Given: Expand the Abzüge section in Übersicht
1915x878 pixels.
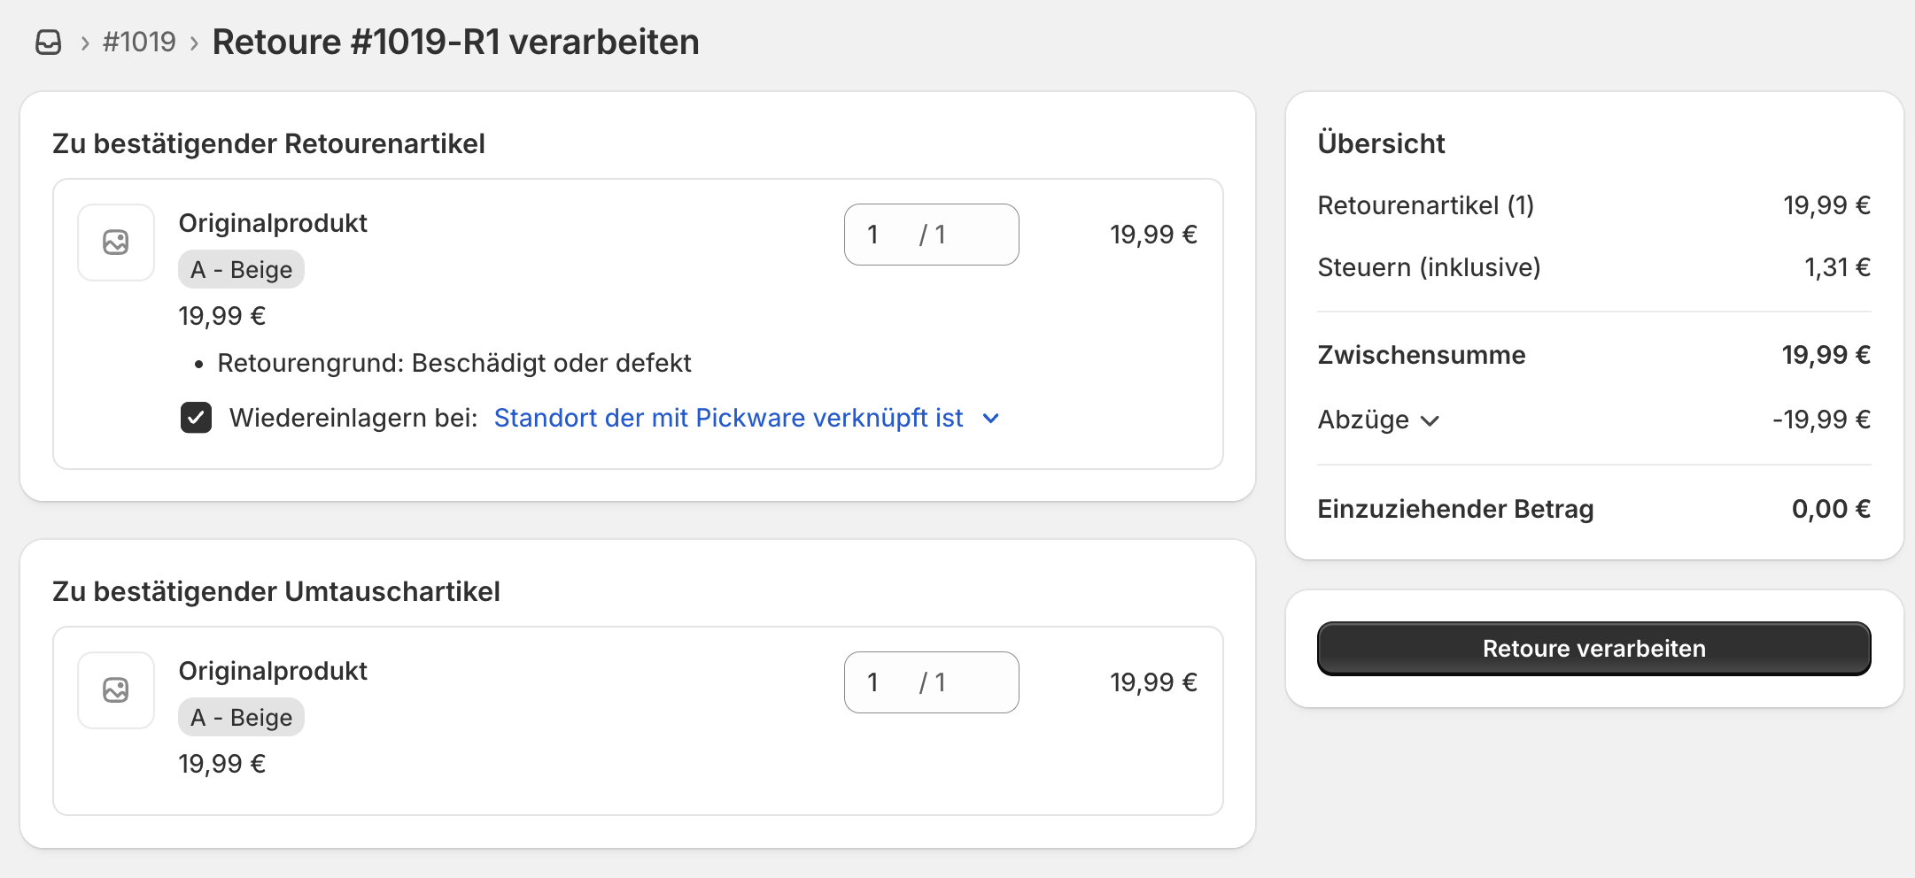Looking at the screenshot, I should pos(1378,420).
